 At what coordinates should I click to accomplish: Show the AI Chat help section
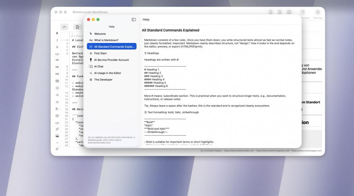point(99,66)
